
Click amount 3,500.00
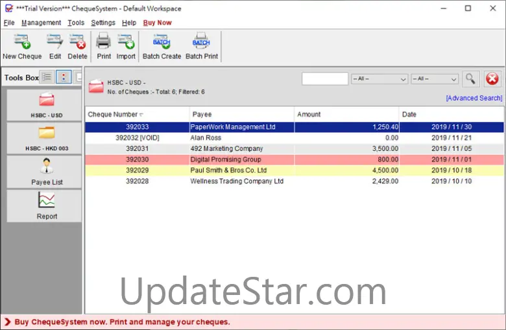click(385, 148)
